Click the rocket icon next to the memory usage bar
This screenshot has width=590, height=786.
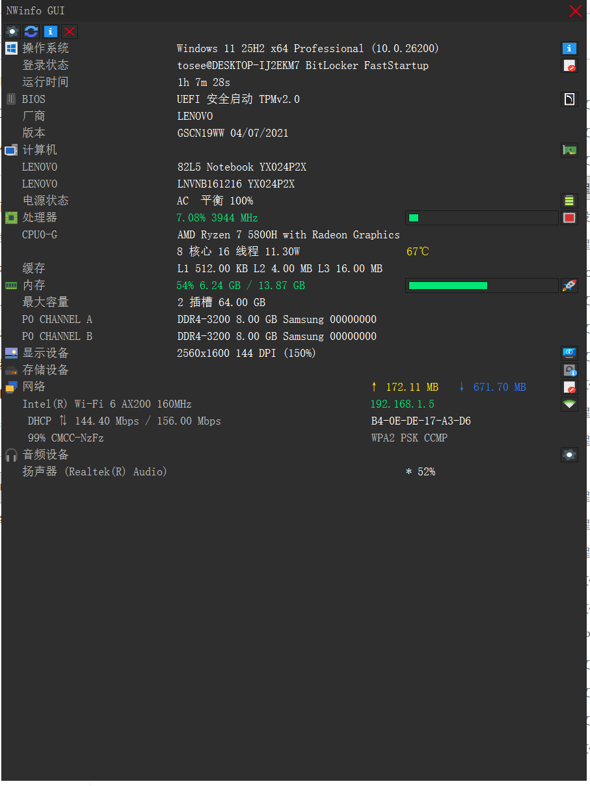[x=569, y=285]
